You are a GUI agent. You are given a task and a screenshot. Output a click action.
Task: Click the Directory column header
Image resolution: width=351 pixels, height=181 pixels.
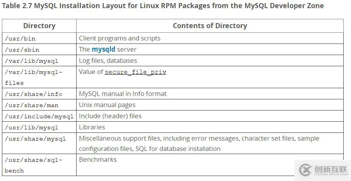pos(39,26)
